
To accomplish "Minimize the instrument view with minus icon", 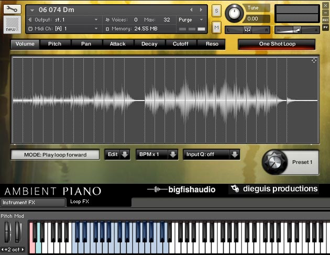I will click(x=325, y=13).
